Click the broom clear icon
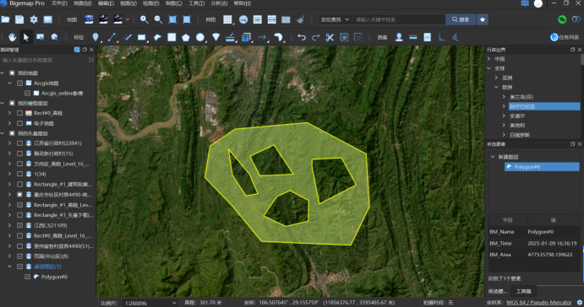This screenshot has height=307, width=584. 300,19
